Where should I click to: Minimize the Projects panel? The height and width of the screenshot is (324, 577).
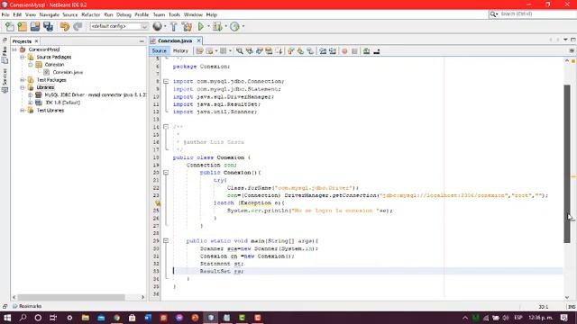[142, 41]
